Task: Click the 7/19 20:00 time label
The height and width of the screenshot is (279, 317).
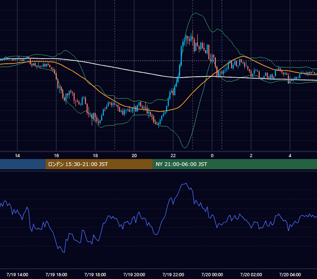Action: click(x=134, y=274)
